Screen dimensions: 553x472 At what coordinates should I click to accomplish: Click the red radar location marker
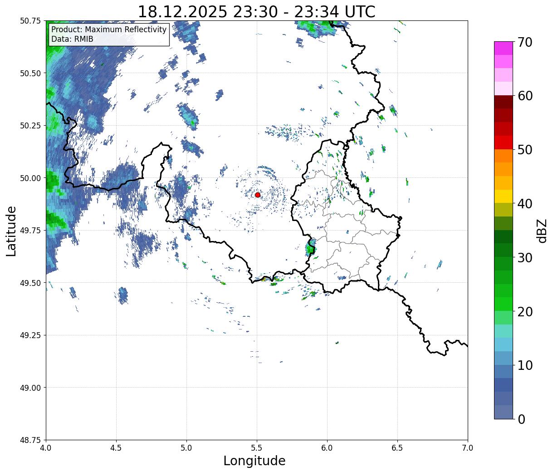(x=258, y=195)
